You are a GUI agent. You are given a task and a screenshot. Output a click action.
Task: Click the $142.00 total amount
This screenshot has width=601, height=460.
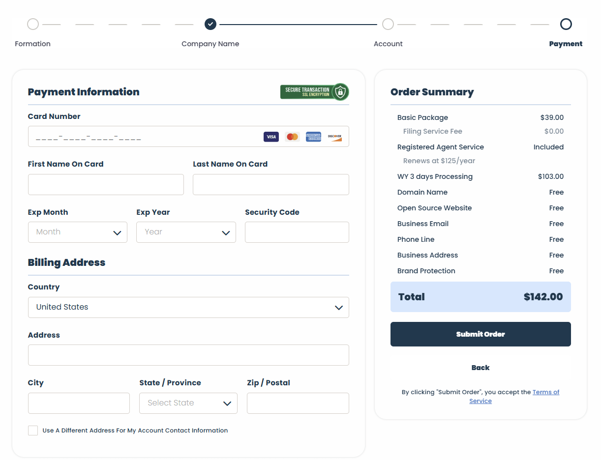pos(543,297)
